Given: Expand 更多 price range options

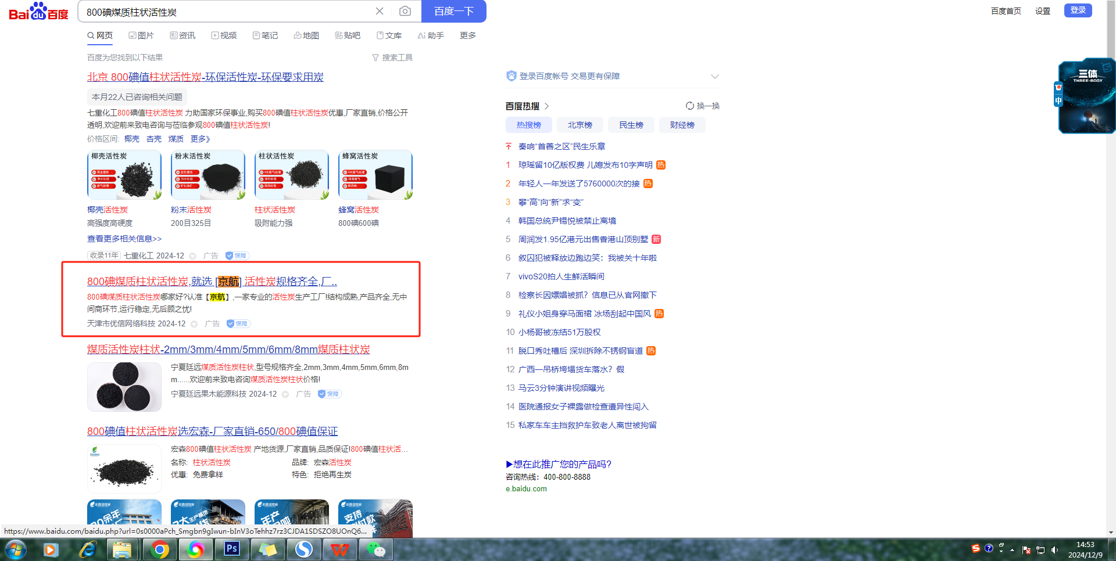Looking at the screenshot, I should point(200,139).
